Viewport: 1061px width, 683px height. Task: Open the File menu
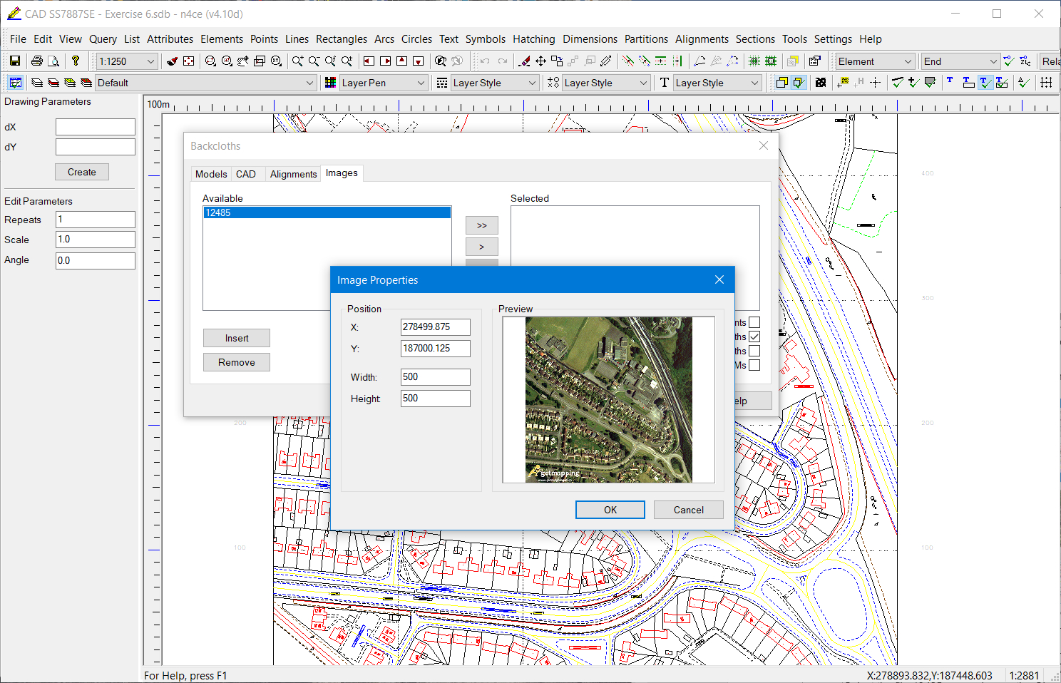(18, 39)
